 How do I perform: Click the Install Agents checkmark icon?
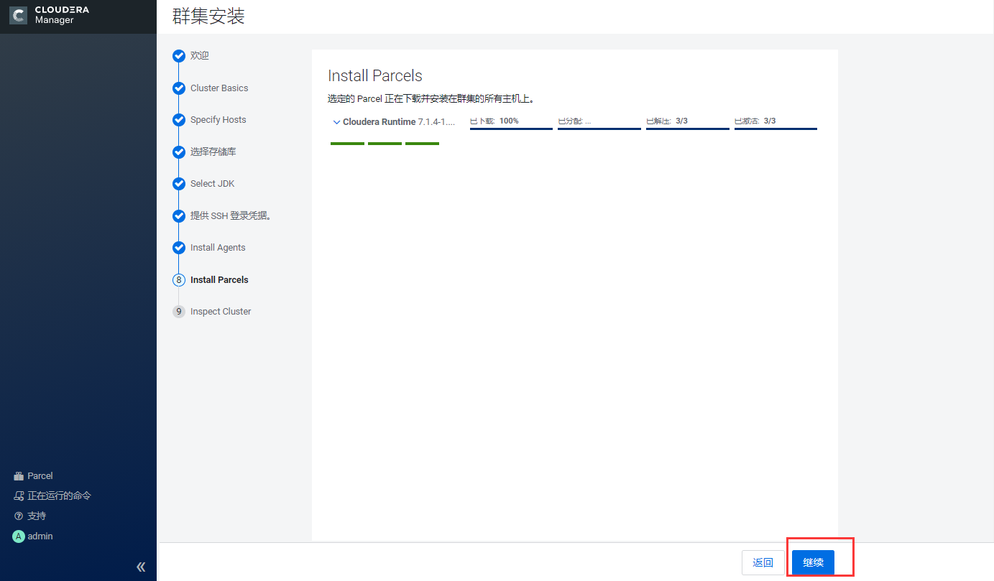click(179, 248)
